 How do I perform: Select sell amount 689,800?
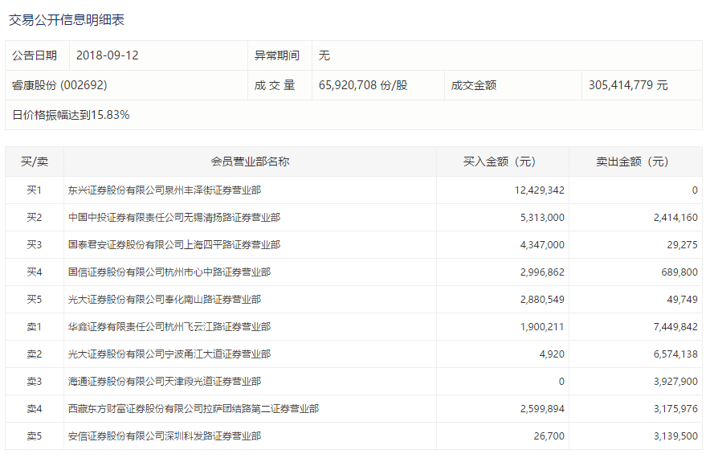(679, 272)
